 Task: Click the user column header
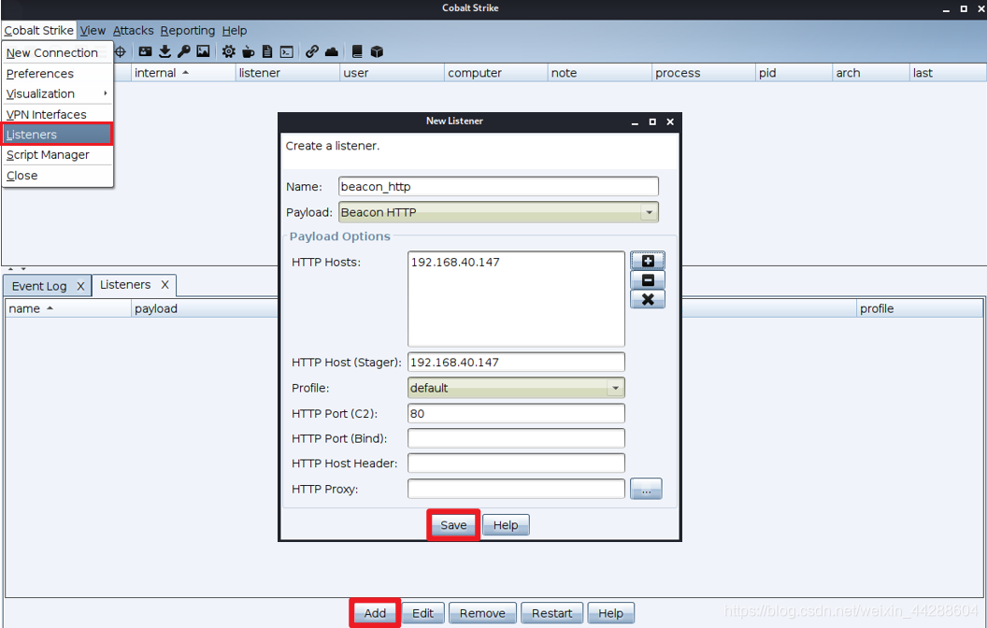[392, 73]
